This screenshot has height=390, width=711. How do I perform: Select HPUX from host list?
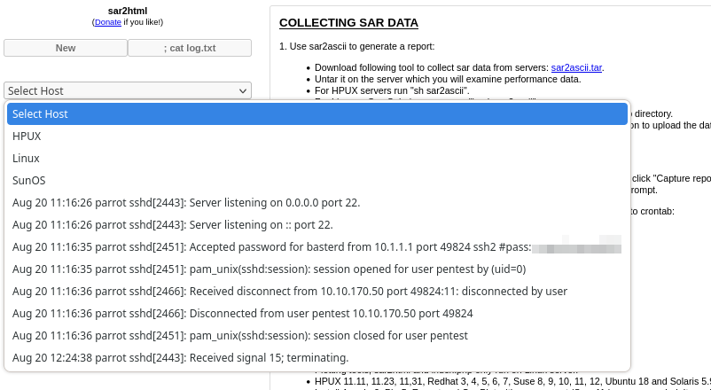click(317, 136)
